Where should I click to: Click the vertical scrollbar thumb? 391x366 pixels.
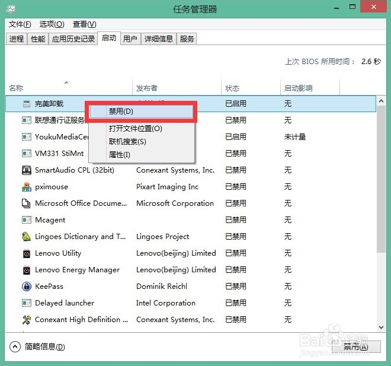[x=381, y=179]
